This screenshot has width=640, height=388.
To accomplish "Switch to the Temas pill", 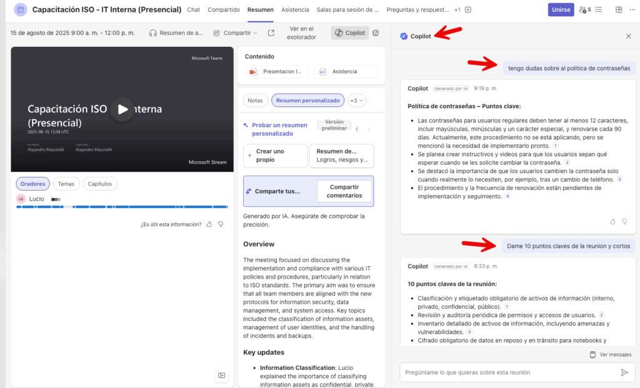I will point(66,184).
